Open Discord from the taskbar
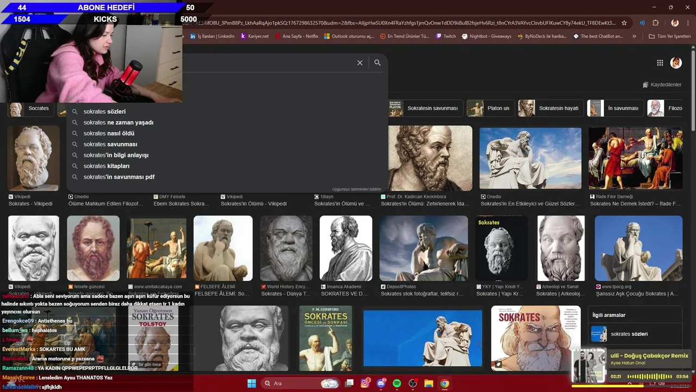696x392 pixels. coord(381,383)
